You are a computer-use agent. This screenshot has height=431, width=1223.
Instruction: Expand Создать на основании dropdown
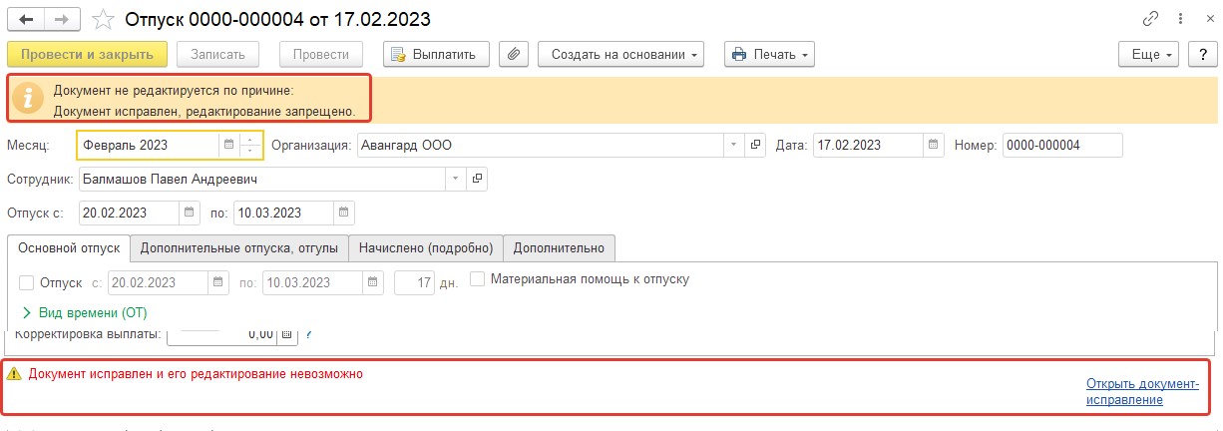click(621, 54)
